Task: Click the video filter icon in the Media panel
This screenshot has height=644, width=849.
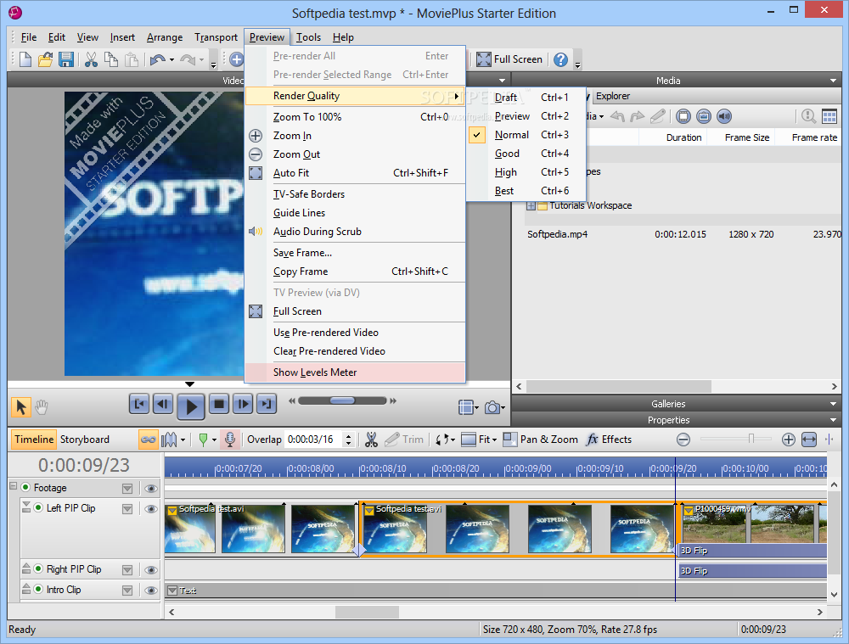Action: coord(683,116)
